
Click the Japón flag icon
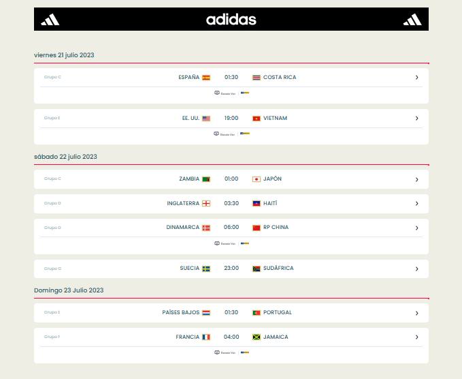pyautogui.click(x=257, y=179)
